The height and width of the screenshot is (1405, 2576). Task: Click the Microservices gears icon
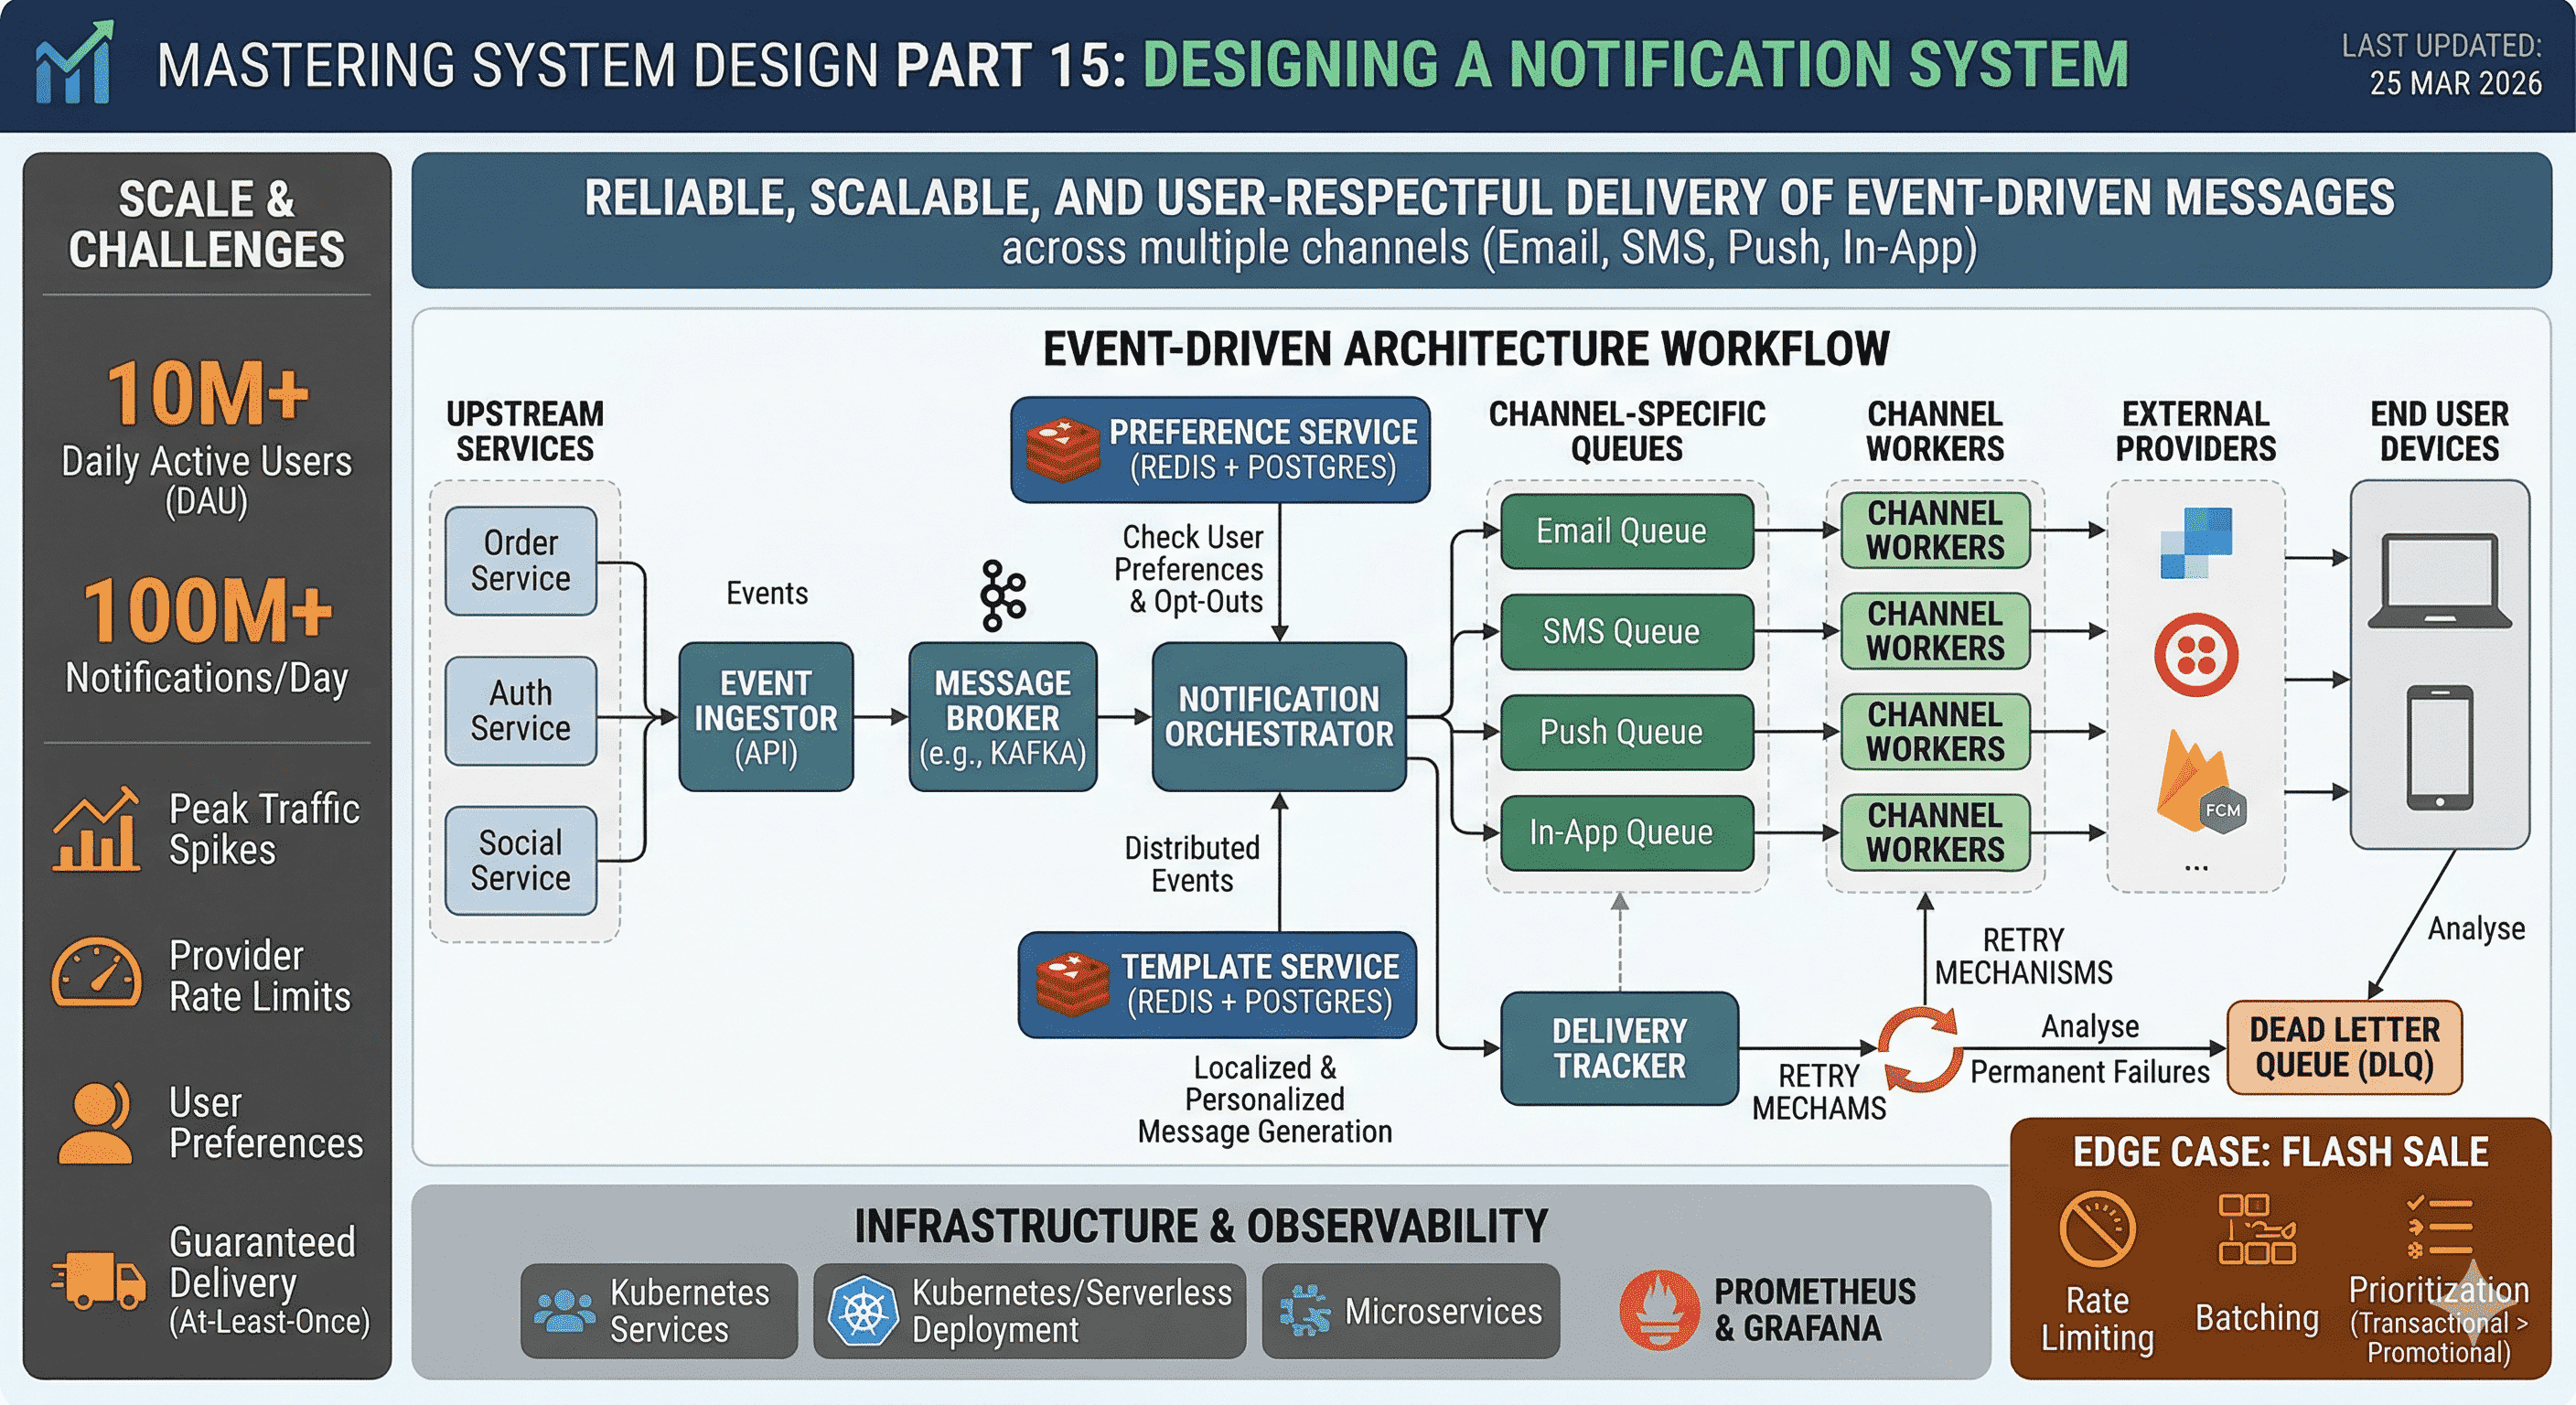[1306, 1310]
